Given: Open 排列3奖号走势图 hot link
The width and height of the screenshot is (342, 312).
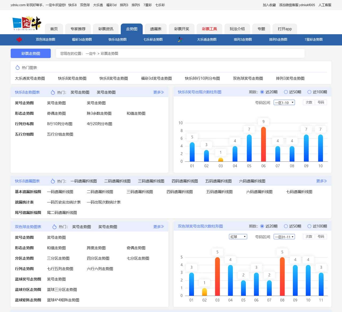Looking at the screenshot, I should pyautogui.click(x=290, y=78).
